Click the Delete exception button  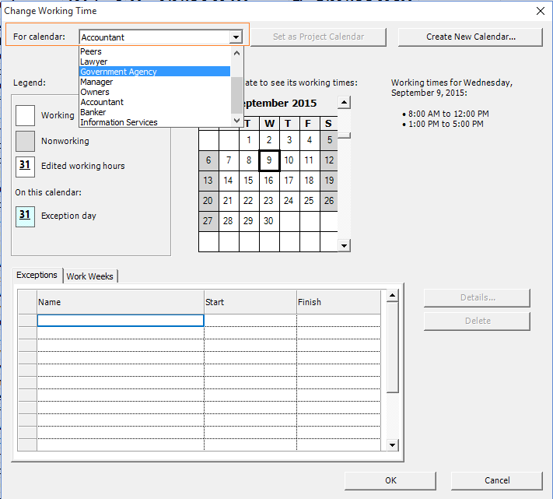[478, 321]
